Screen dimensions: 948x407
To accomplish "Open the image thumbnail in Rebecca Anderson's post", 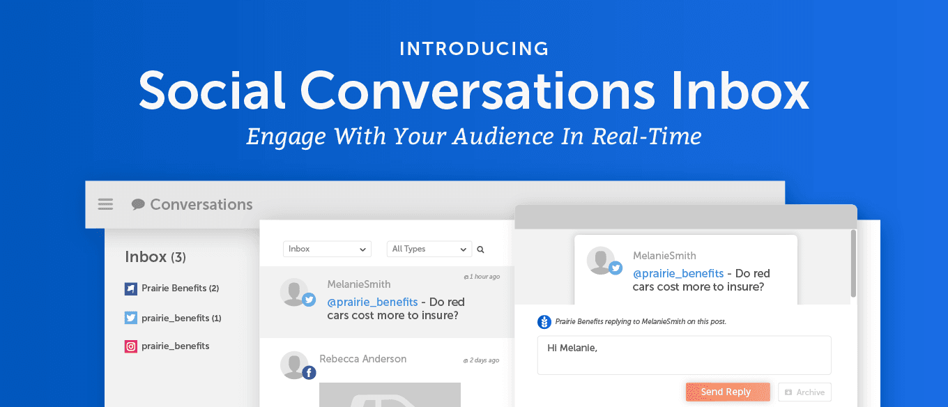I will [390, 394].
